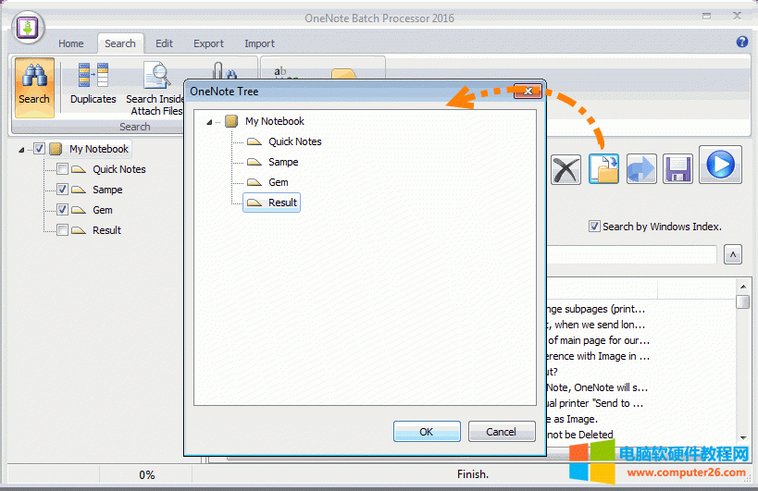Collapse My Notebook in OneNote Tree dialog
Viewport: 758px width, 491px height.
point(210,122)
